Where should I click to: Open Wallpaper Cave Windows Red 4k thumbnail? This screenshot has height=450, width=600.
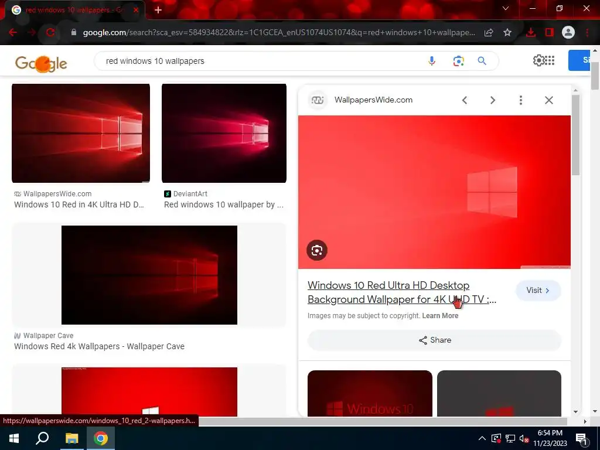[x=149, y=275]
